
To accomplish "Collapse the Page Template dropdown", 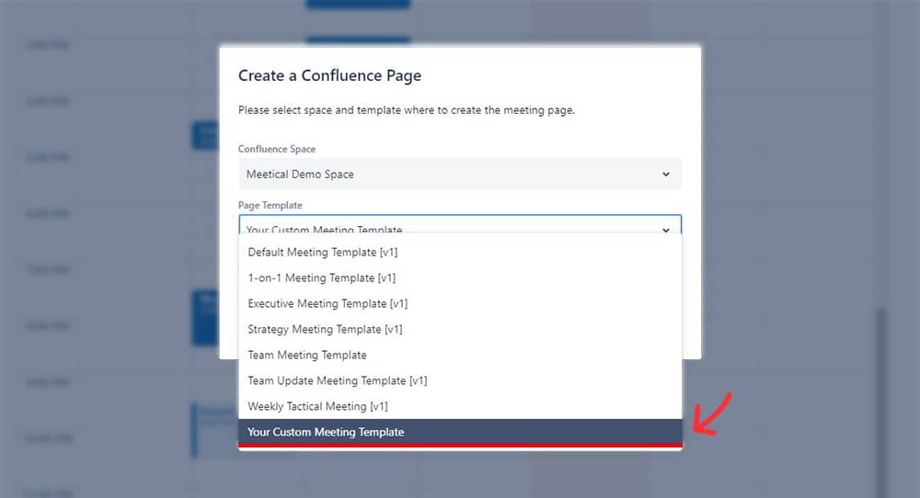I will pyautogui.click(x=460, y=224).
